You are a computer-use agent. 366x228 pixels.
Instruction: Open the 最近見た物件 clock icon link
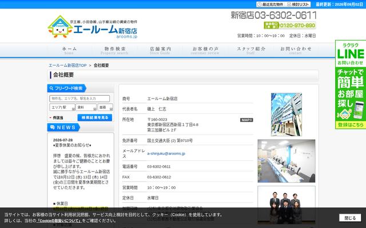[x=270, y=5]
